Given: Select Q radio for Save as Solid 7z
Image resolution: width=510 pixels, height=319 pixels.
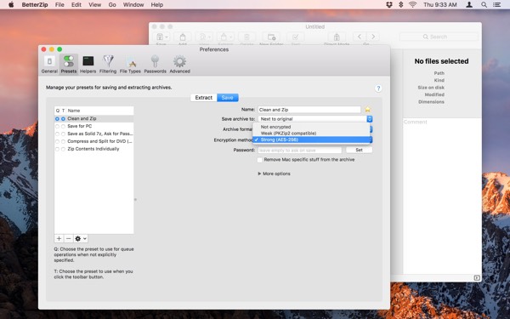Looking at the screenshot, I should point(57,134).
